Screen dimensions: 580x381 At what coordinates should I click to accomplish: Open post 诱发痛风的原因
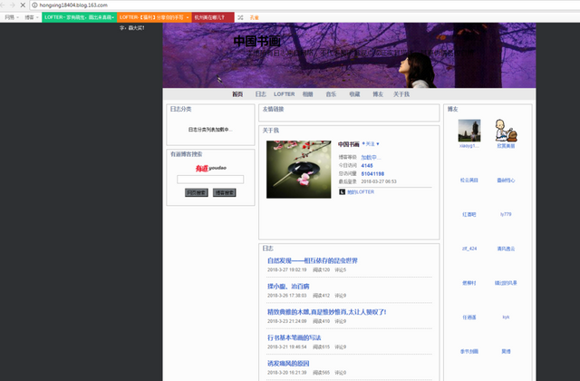[288, 363]
